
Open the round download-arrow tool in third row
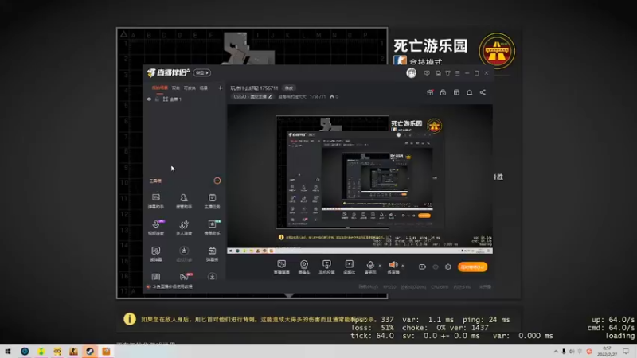184,254
